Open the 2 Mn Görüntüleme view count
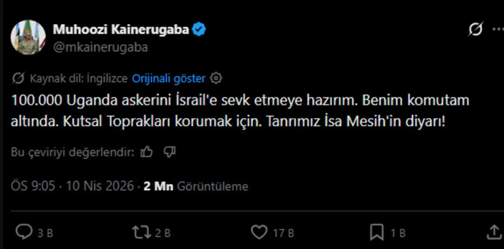Viewport: 504px width, 249px height. click(x=196, y=186)
